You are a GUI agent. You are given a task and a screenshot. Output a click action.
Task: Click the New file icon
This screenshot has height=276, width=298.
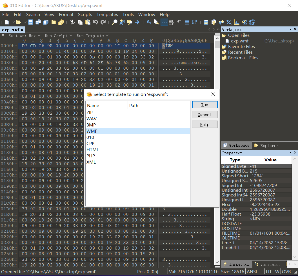click(7, 22)
